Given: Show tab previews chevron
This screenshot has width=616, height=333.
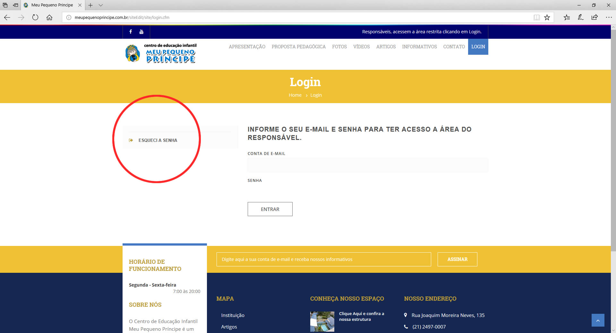Looking at the screenshot, I should (x=101, y=5).
